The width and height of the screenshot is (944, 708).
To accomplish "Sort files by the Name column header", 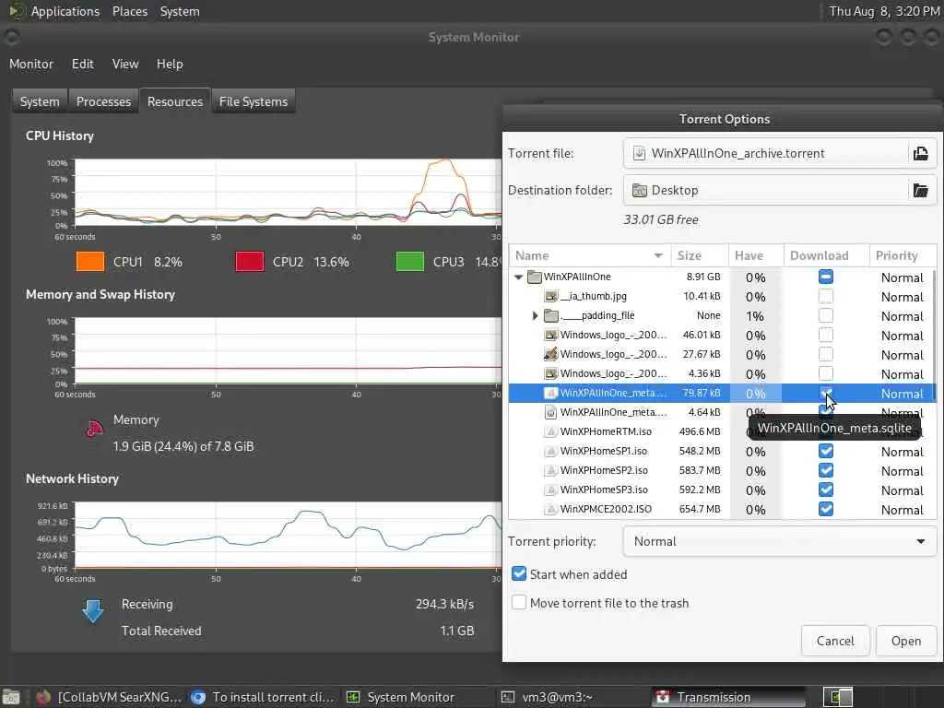I will pyautogui.click(x=588, y=255).
